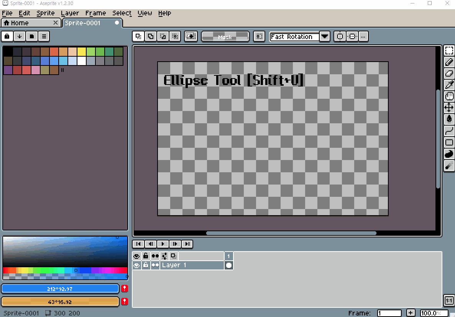Toggle all layers visibility in timeline header
The height and width of the screenshot is (317, 455).
click(x=137, y=256)
